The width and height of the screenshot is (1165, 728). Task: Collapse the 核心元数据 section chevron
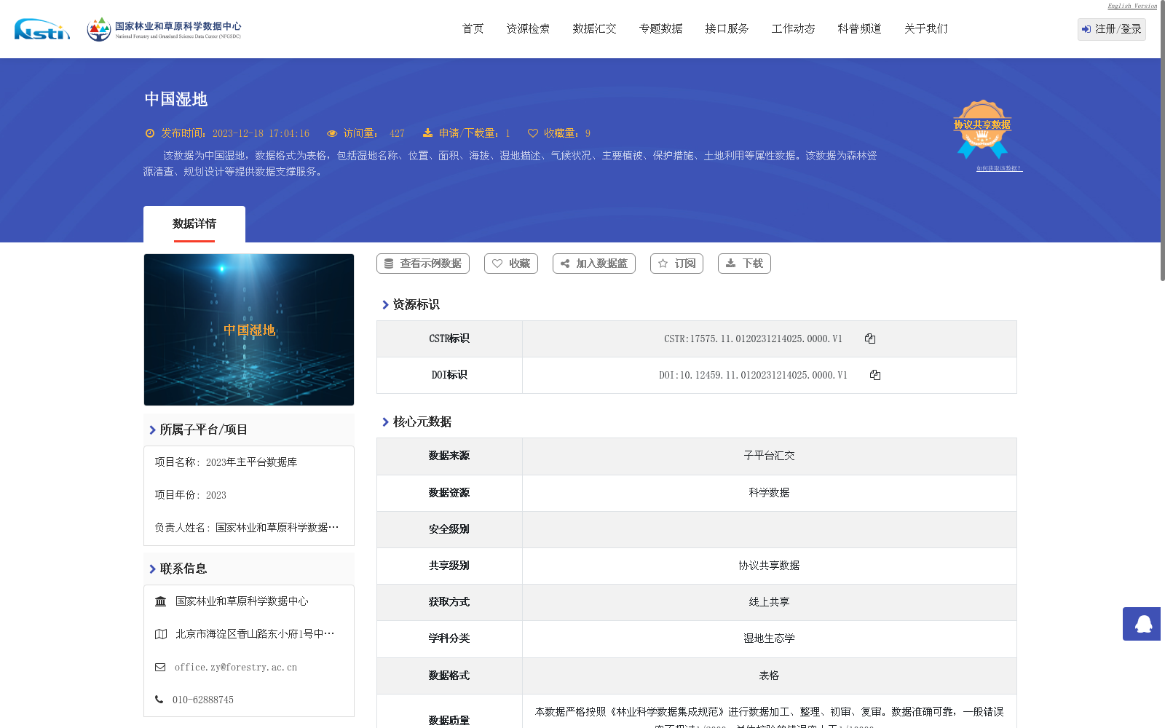point(386,422)
